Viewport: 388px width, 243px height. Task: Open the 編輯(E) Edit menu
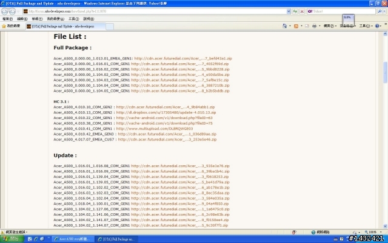click(22, 19)
